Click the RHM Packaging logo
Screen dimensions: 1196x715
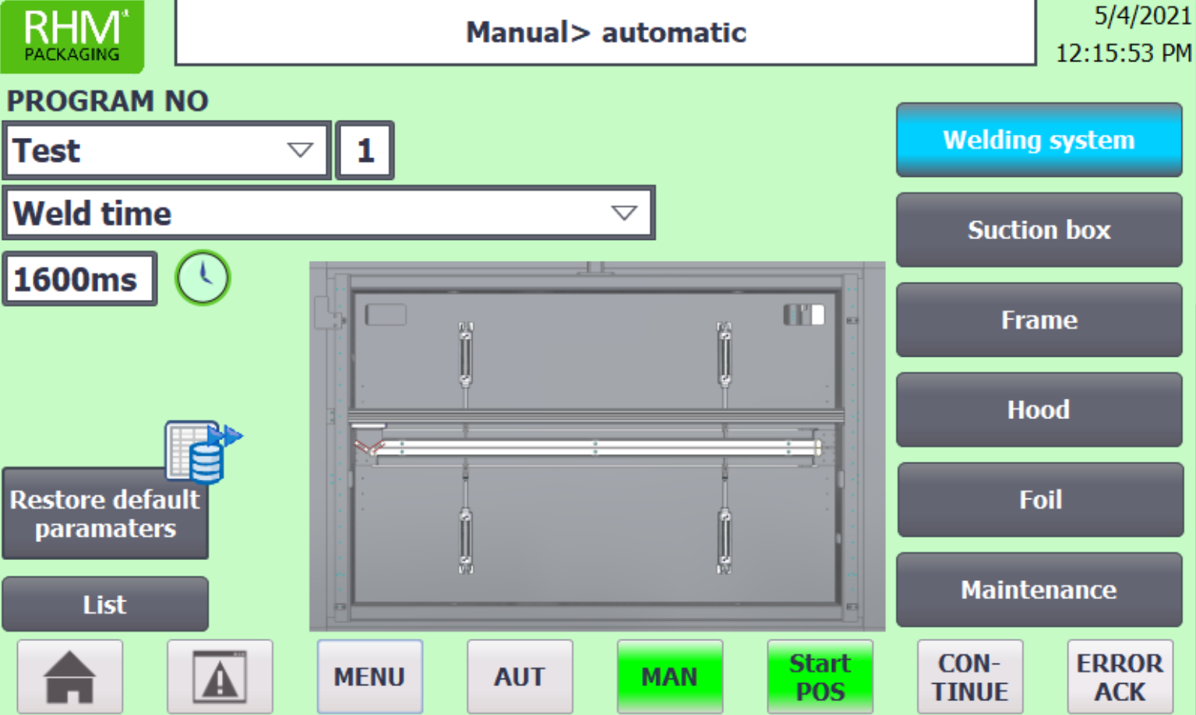(x=72, y=36)
